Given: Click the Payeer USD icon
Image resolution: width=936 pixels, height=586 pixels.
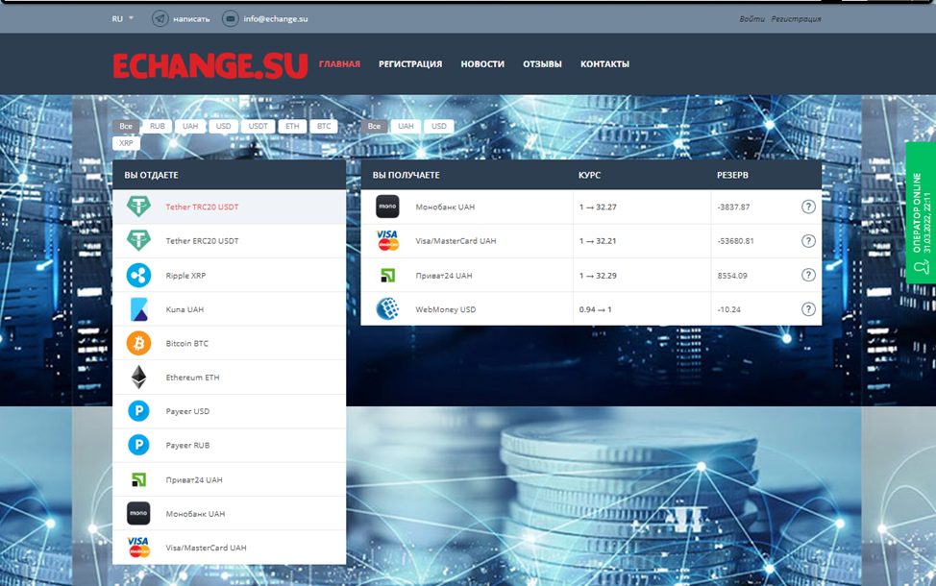Looking at the screenshot, I should click(x=138, y=411).
